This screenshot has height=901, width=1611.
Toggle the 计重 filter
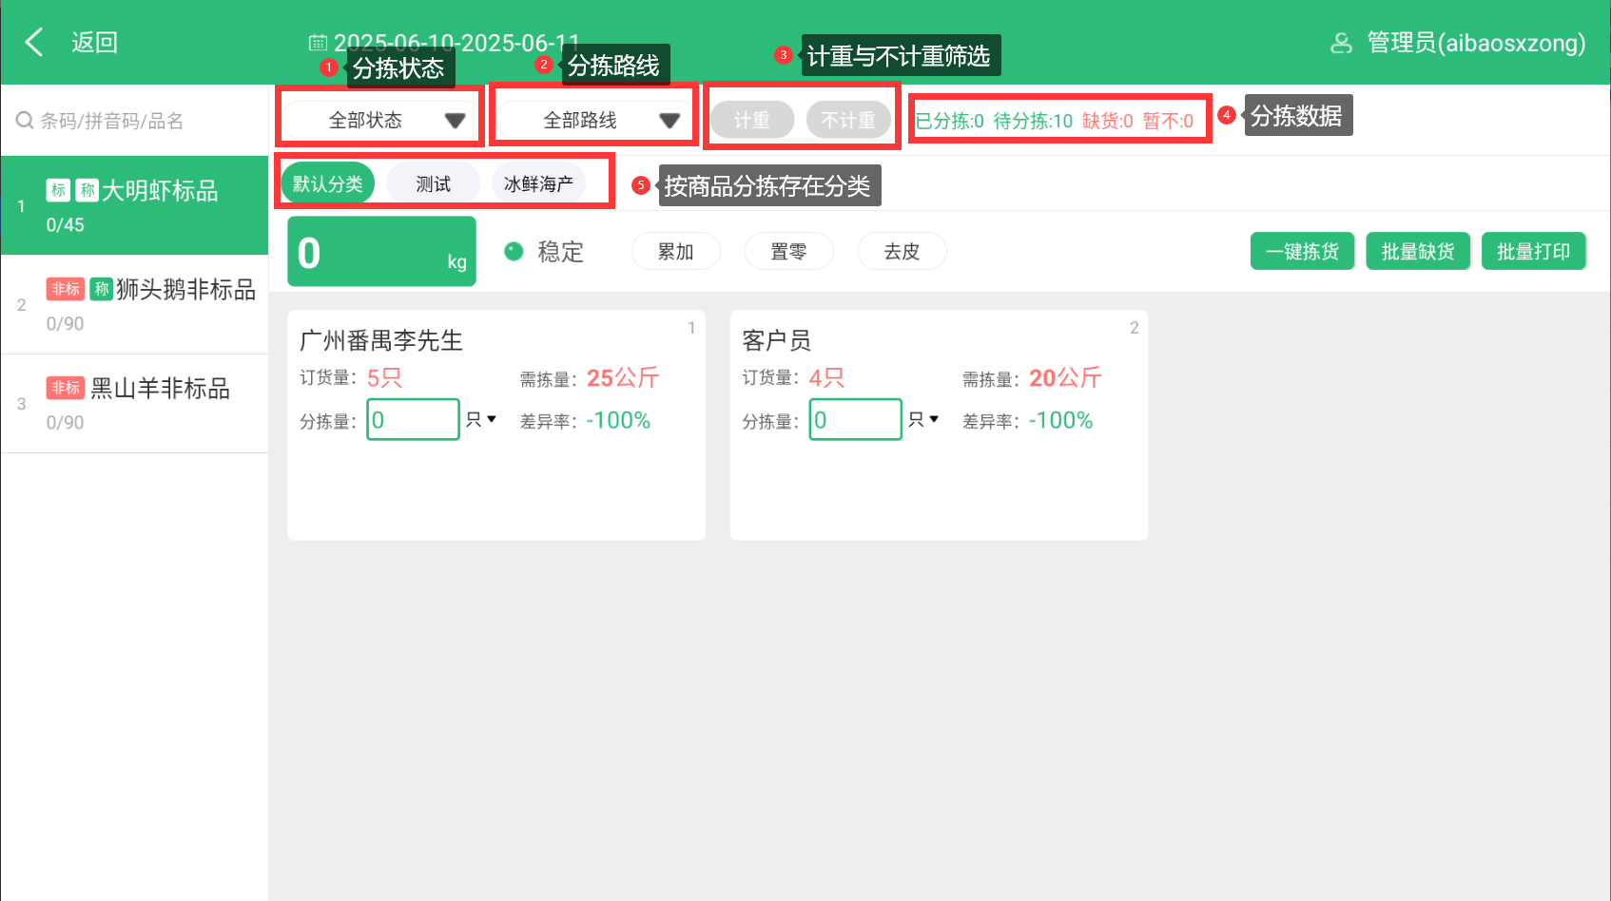(x=751, y=121)
